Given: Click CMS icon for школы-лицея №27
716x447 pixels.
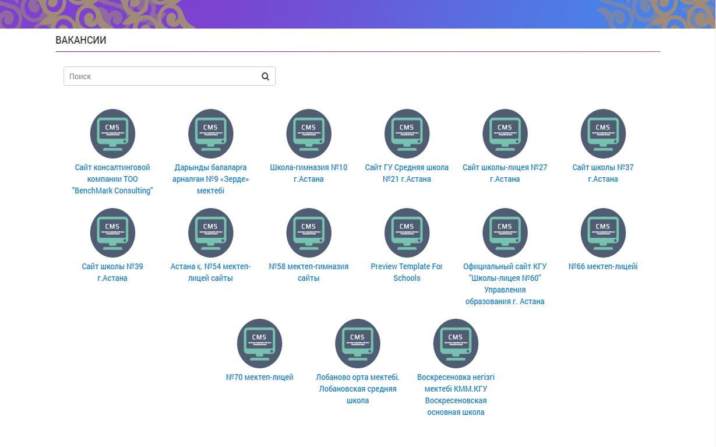Looking at the screenshot, I should click(x=505, y=133).
